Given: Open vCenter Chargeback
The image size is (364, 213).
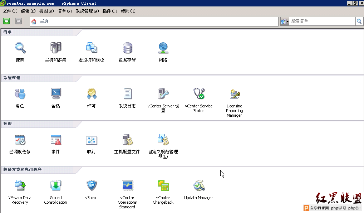Looking at the screenshot, I should (x=163, y=185).
